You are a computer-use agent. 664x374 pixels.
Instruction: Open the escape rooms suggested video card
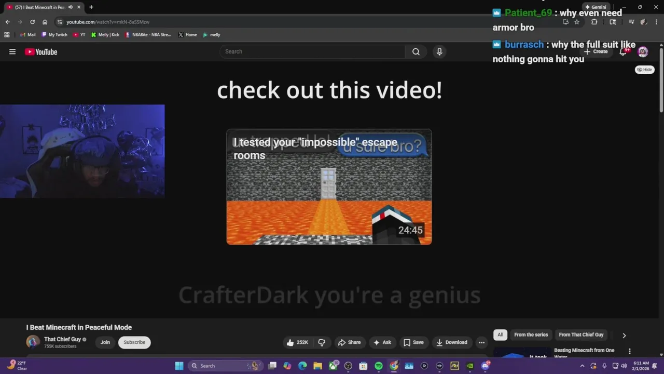(x=329, y=187)
